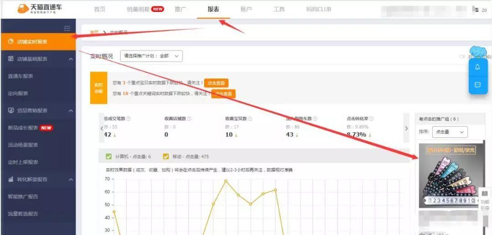Open the 推广 tab
Image resolution: width=492 pixels, height=235 pixels.
pos(180,9)
